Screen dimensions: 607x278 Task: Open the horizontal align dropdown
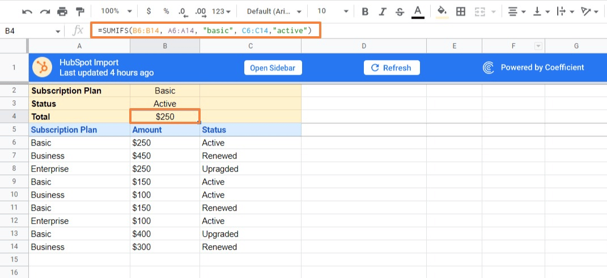coord(516,11)
